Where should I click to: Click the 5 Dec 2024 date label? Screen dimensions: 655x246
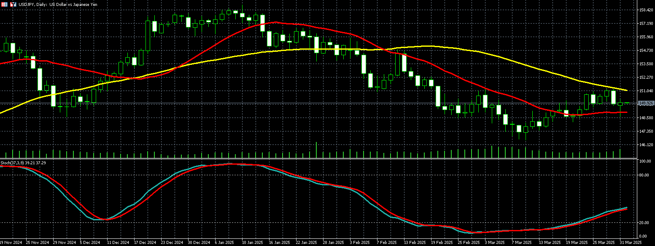[x=90, y=243]
